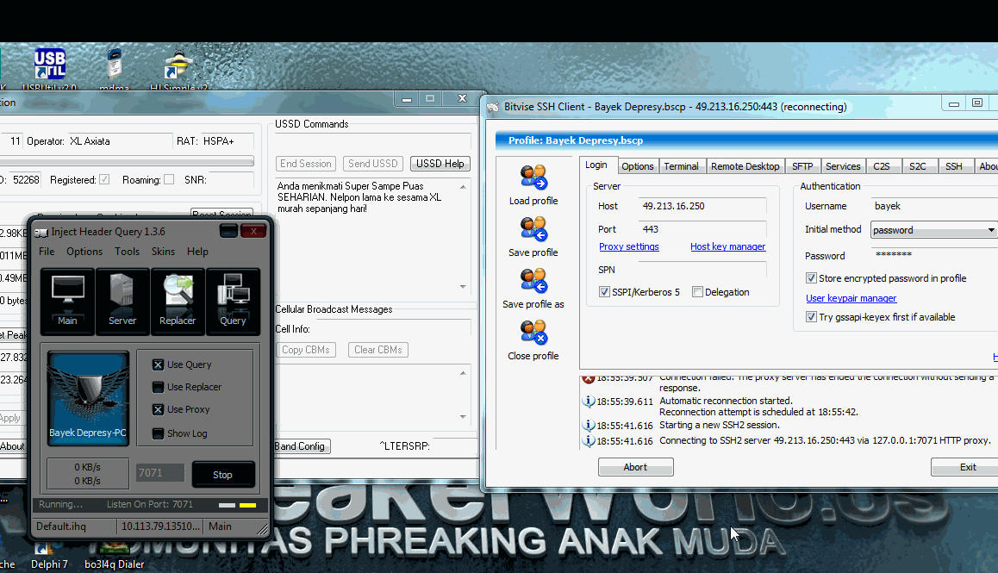
Task: Click Password field in Bitvise
Action: tap(934, 255)
